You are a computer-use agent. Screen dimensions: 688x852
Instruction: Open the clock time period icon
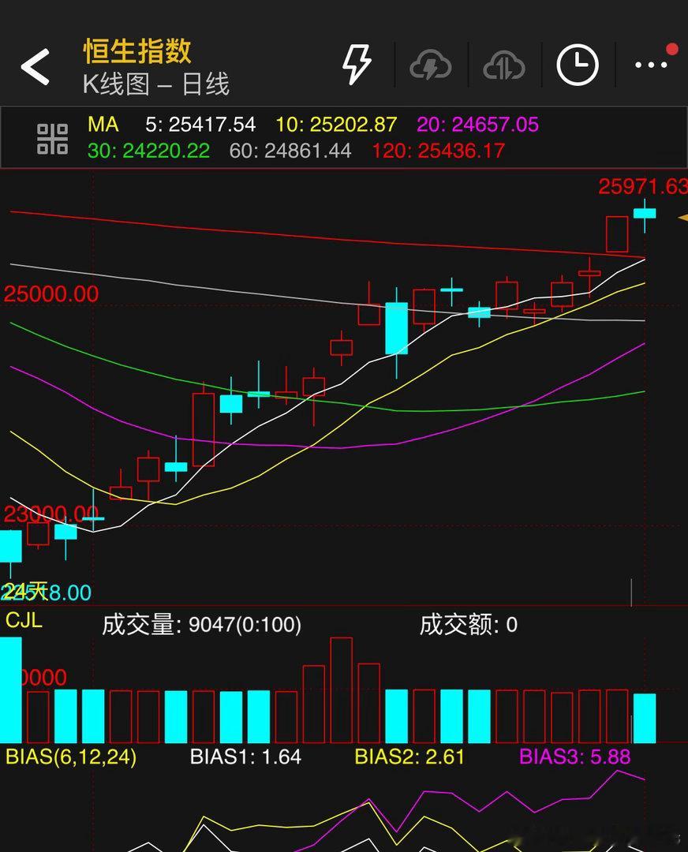[577, 65]
